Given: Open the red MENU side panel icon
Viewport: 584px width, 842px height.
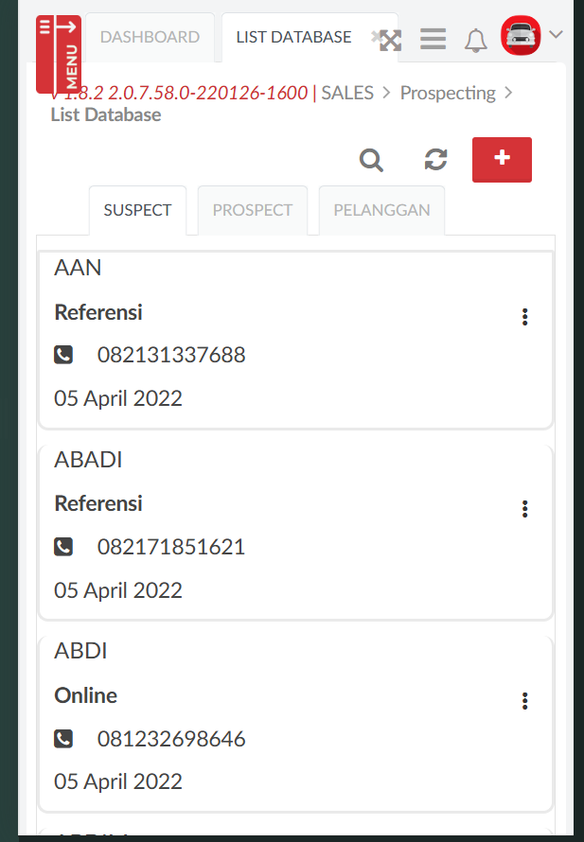Looking at the screenshot, I should (x=59, y=53).
